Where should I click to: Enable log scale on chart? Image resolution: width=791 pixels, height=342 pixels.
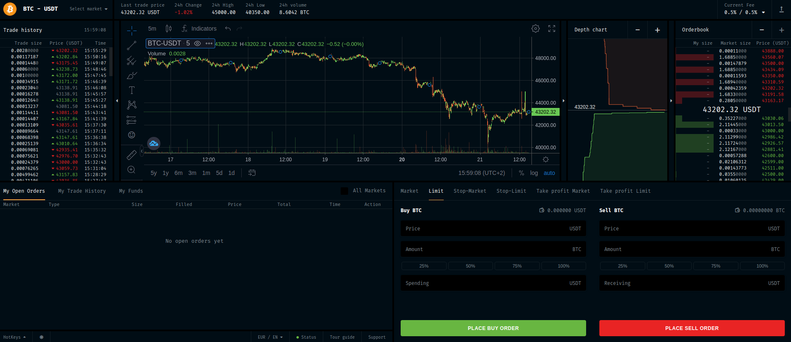534,173
